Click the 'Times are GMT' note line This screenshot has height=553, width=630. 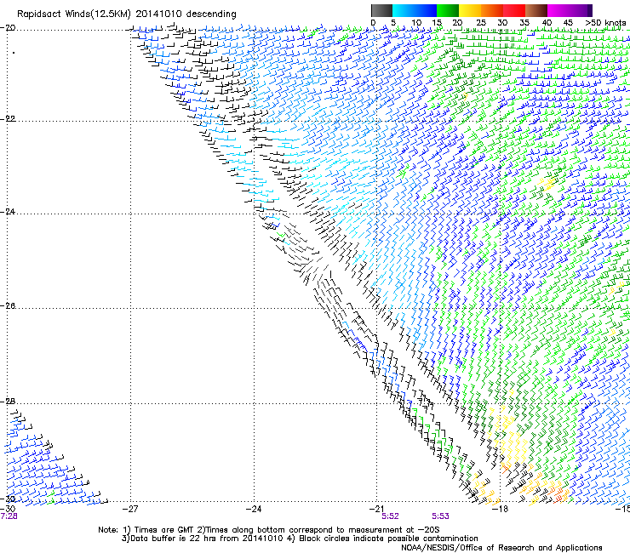[x=268, y=530]
